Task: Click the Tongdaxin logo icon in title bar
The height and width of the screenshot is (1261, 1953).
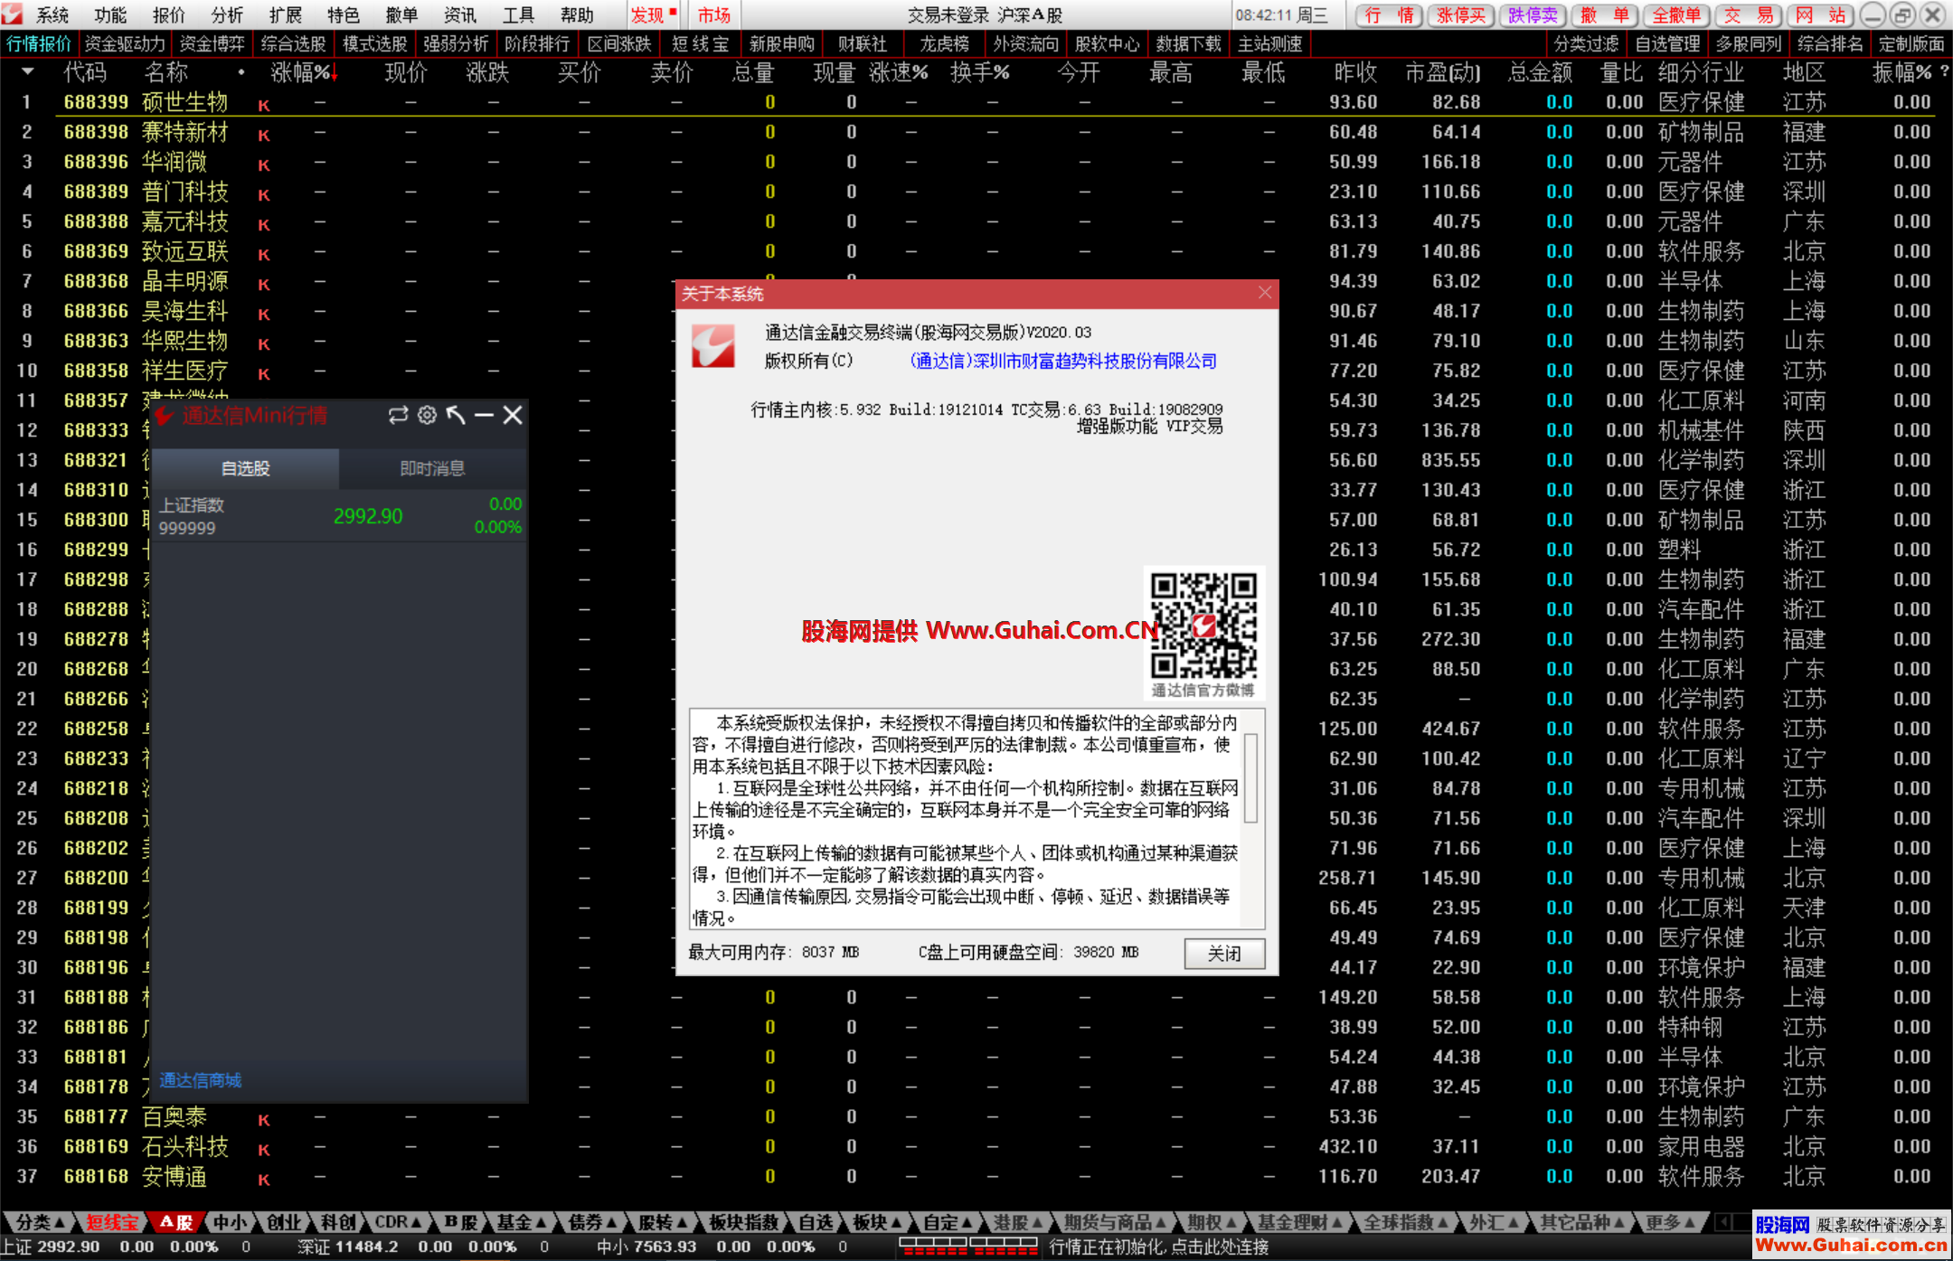Action: point(12,14)
